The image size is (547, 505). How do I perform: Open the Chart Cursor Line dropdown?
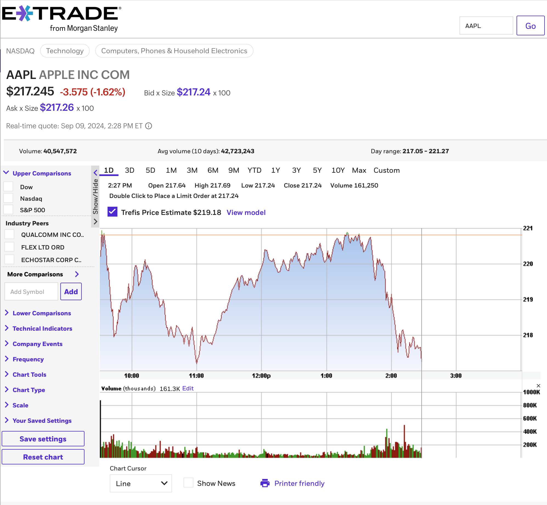pyautogui.click(x=141, y=483)
